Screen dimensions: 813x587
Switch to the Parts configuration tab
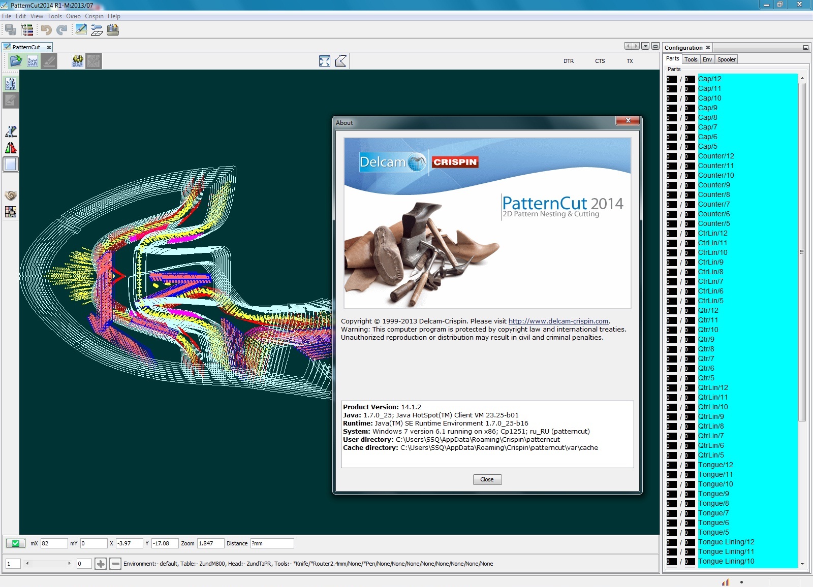[672, 59]
